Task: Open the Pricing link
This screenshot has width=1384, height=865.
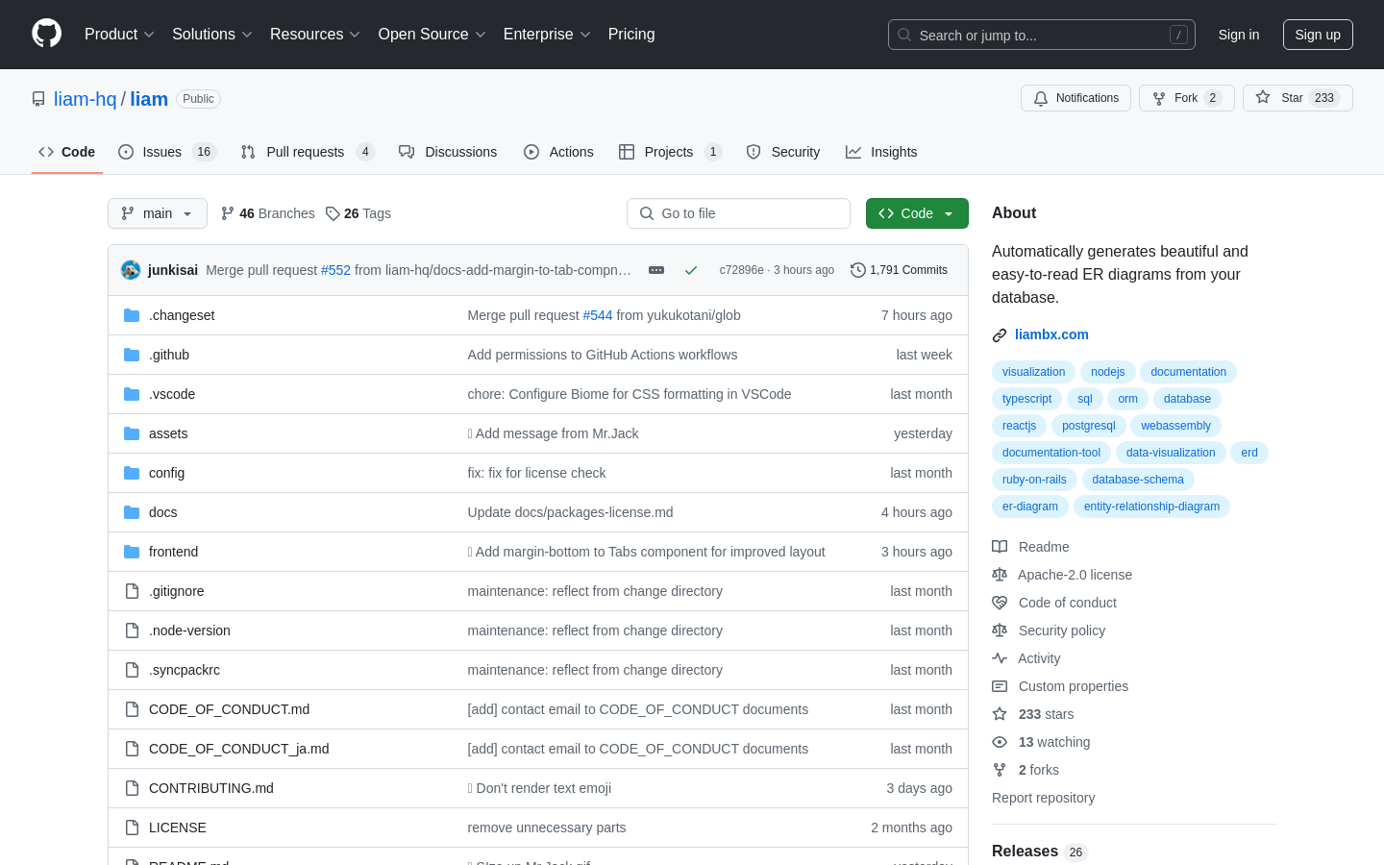Action: coord(631,35)
